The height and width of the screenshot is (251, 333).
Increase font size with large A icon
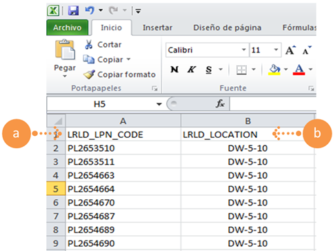pyautogui.click(x=290, y=50)
